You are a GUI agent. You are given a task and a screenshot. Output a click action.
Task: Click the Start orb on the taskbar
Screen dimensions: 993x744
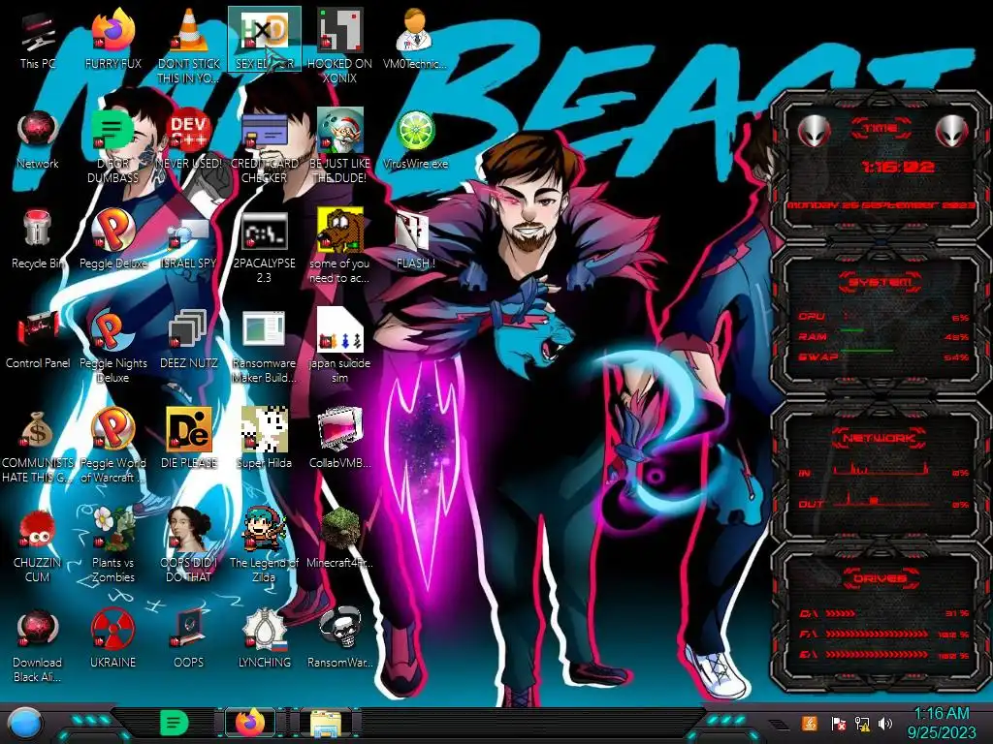[x=24, y=724]
